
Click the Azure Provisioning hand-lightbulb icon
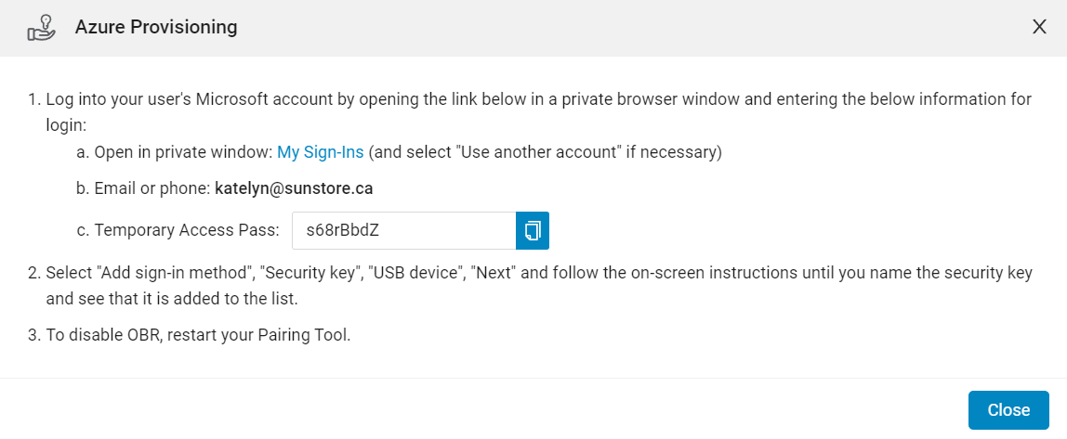click(42, 28)
